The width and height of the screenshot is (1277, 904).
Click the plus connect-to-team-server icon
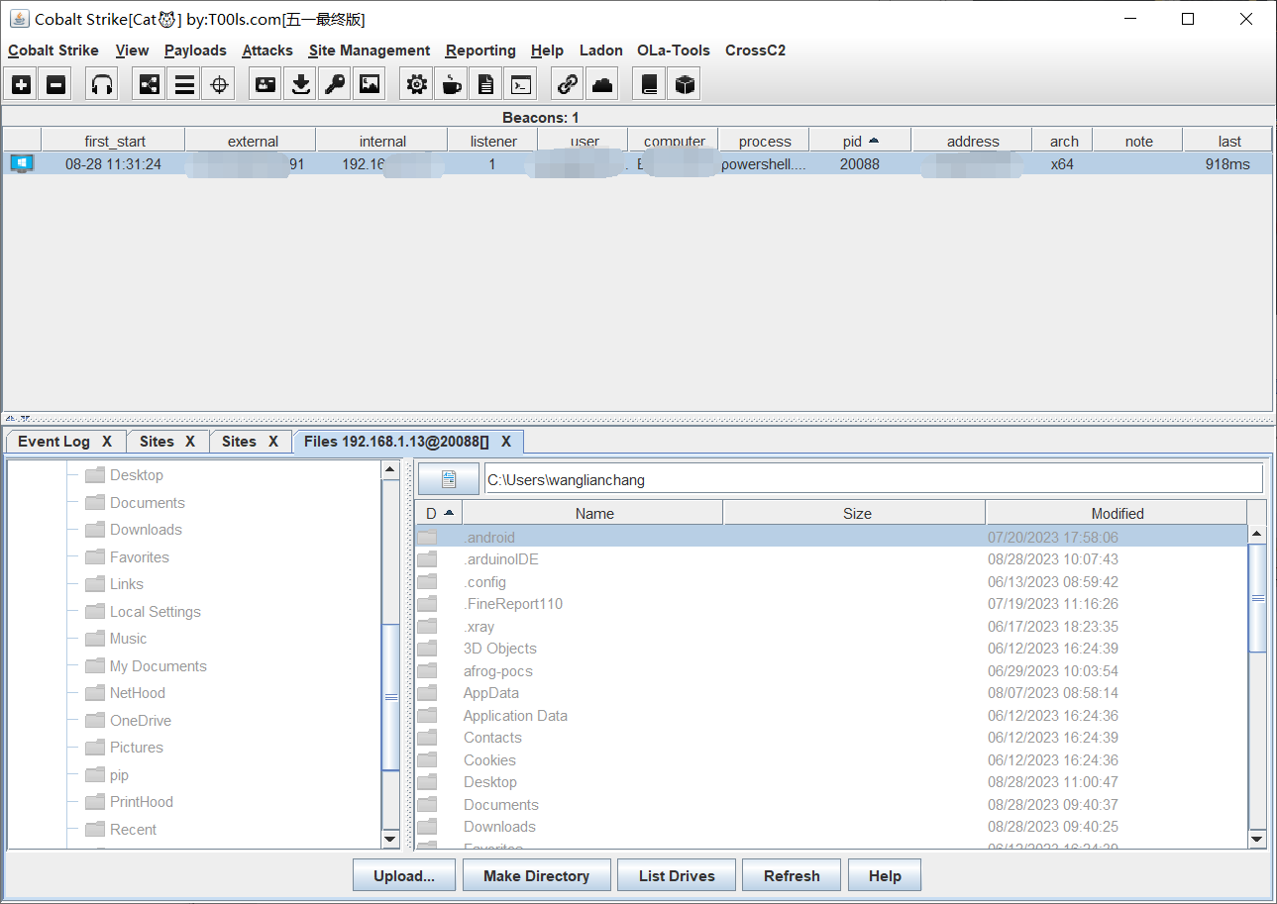22,84
